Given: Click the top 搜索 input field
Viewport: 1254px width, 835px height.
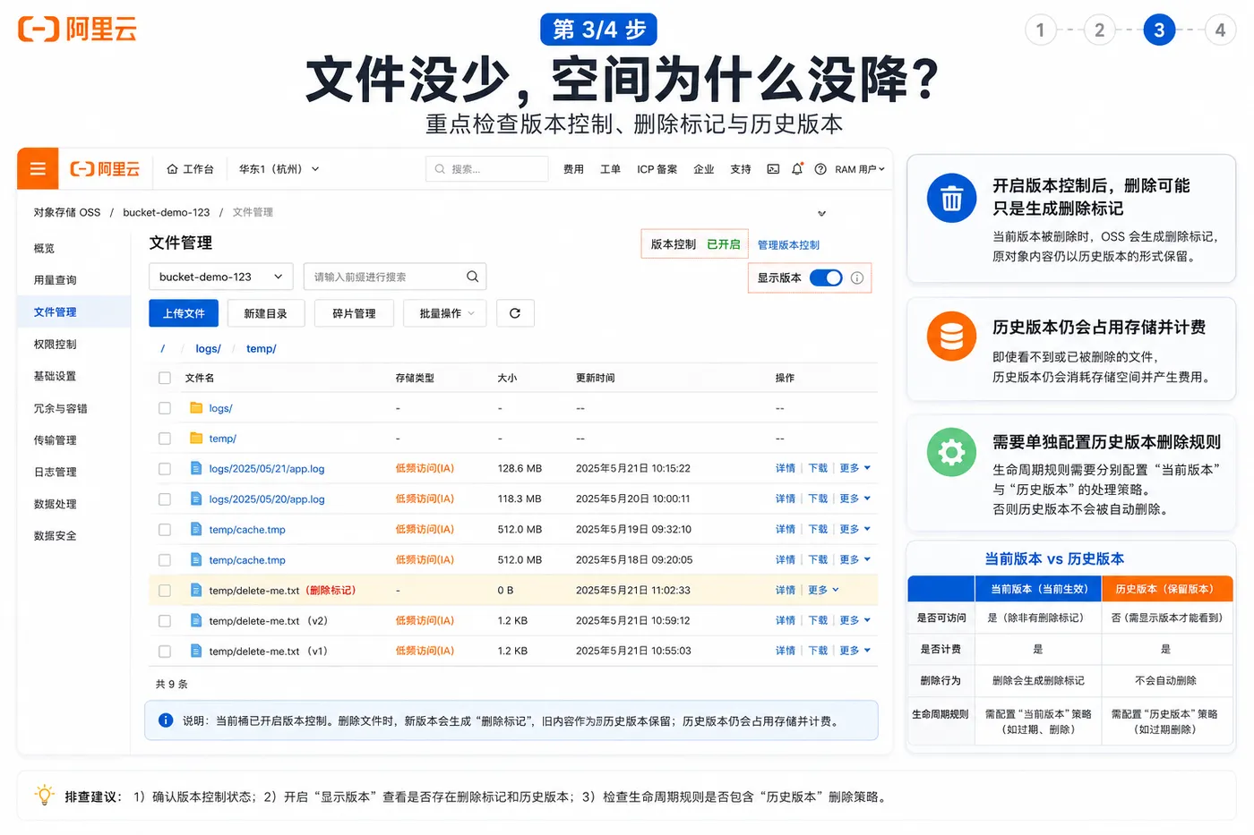Looking at the screenshot, I should [486, 169].
